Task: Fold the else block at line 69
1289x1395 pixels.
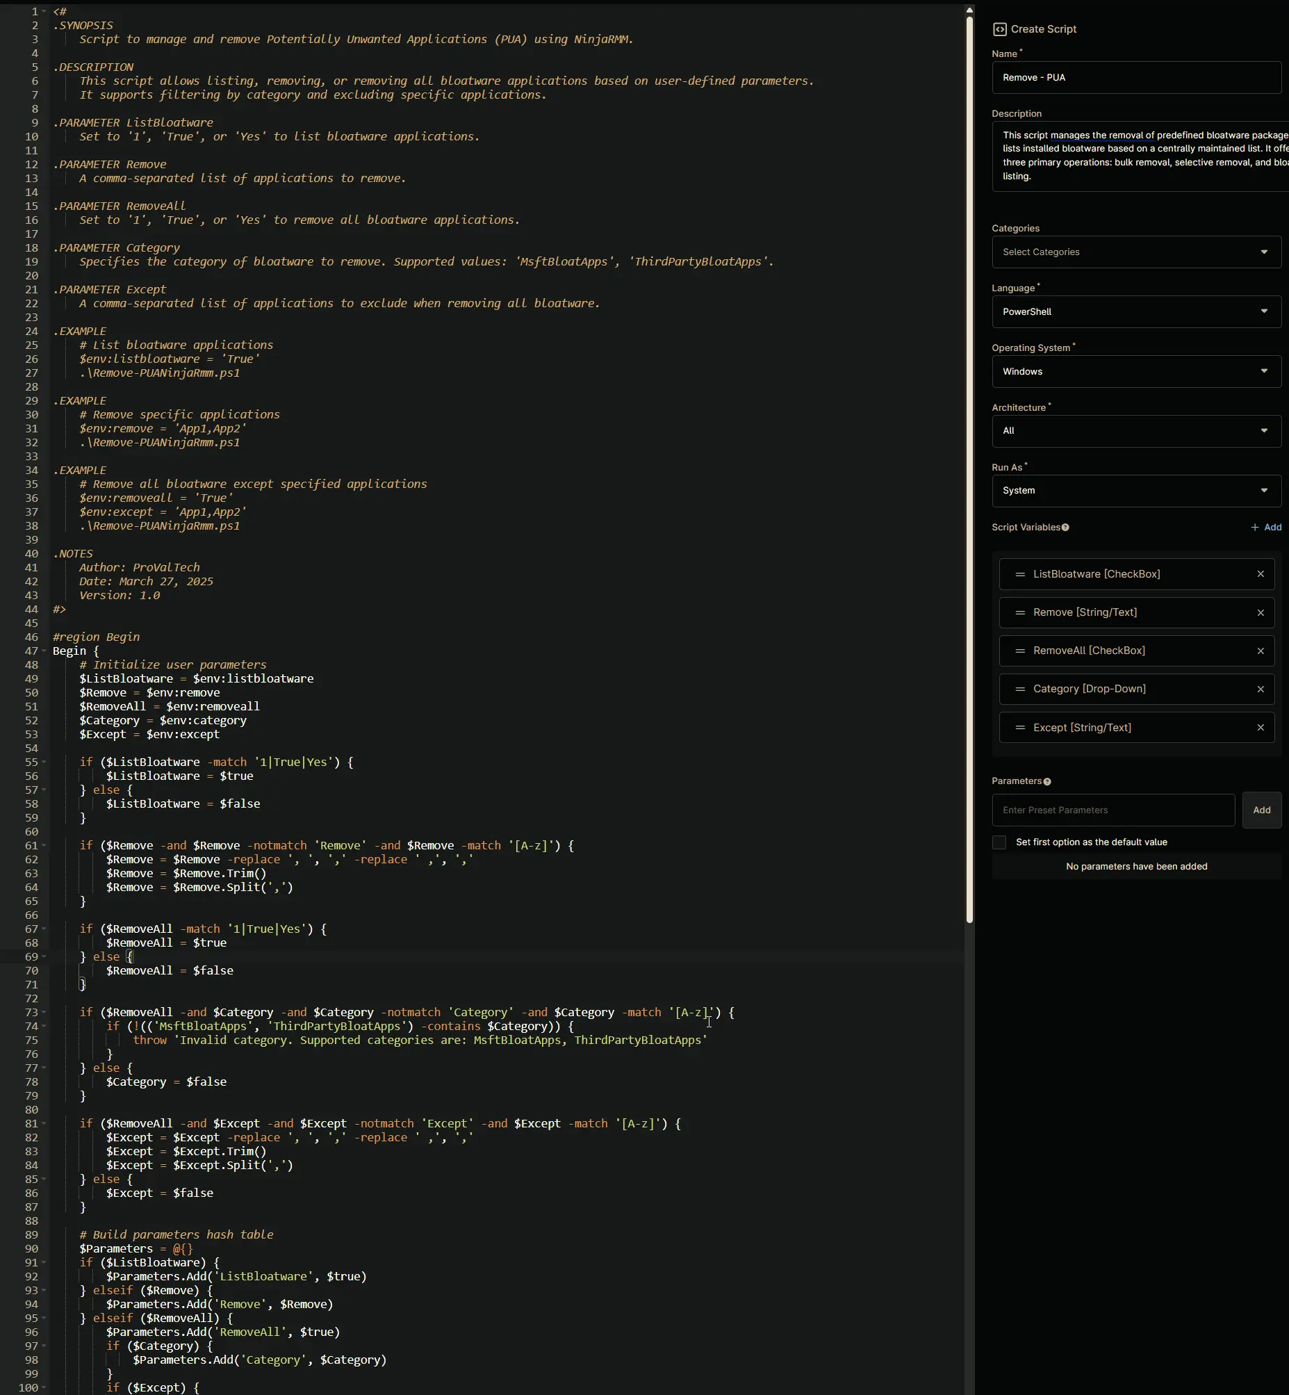Action: point(44,956)
